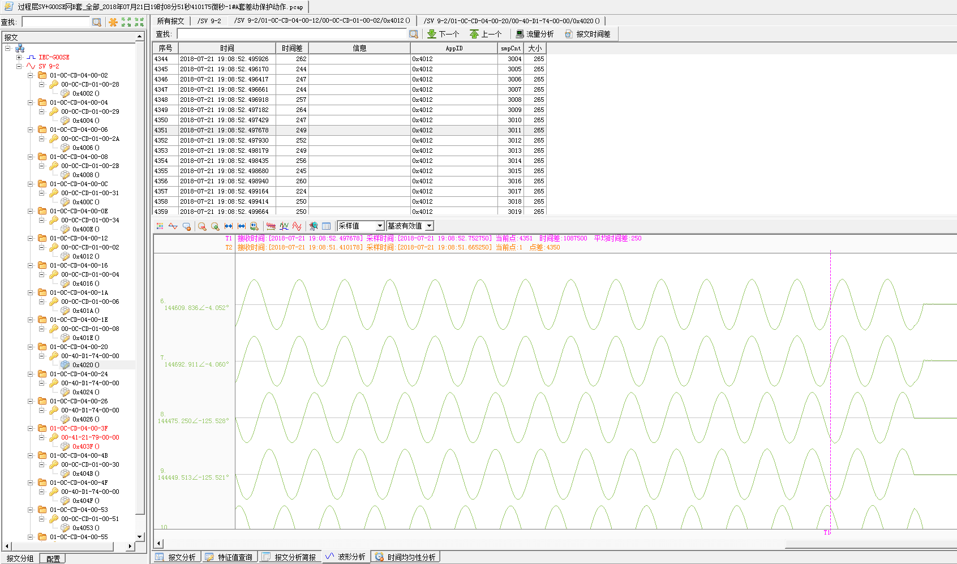Click the colored grid icon in the waveform toolbar
Image resolution: width=957 pixels, height=564 pixels.
[x=160, y=226]
